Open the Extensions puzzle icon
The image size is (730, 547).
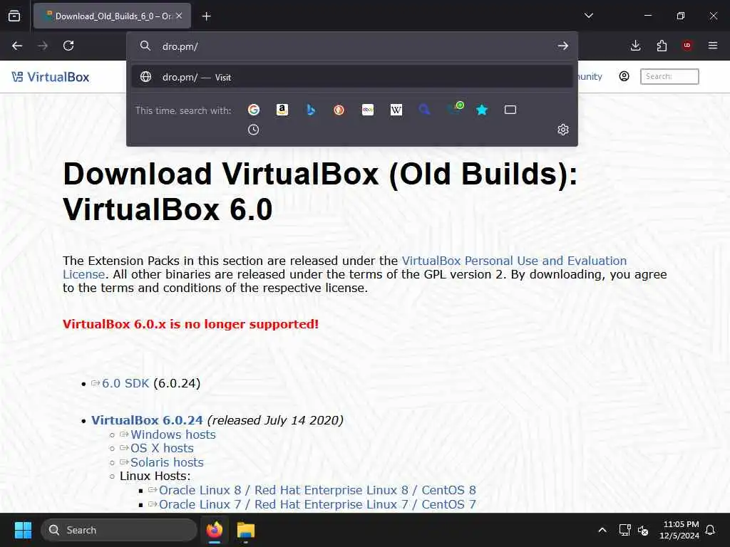pos(662,46)
